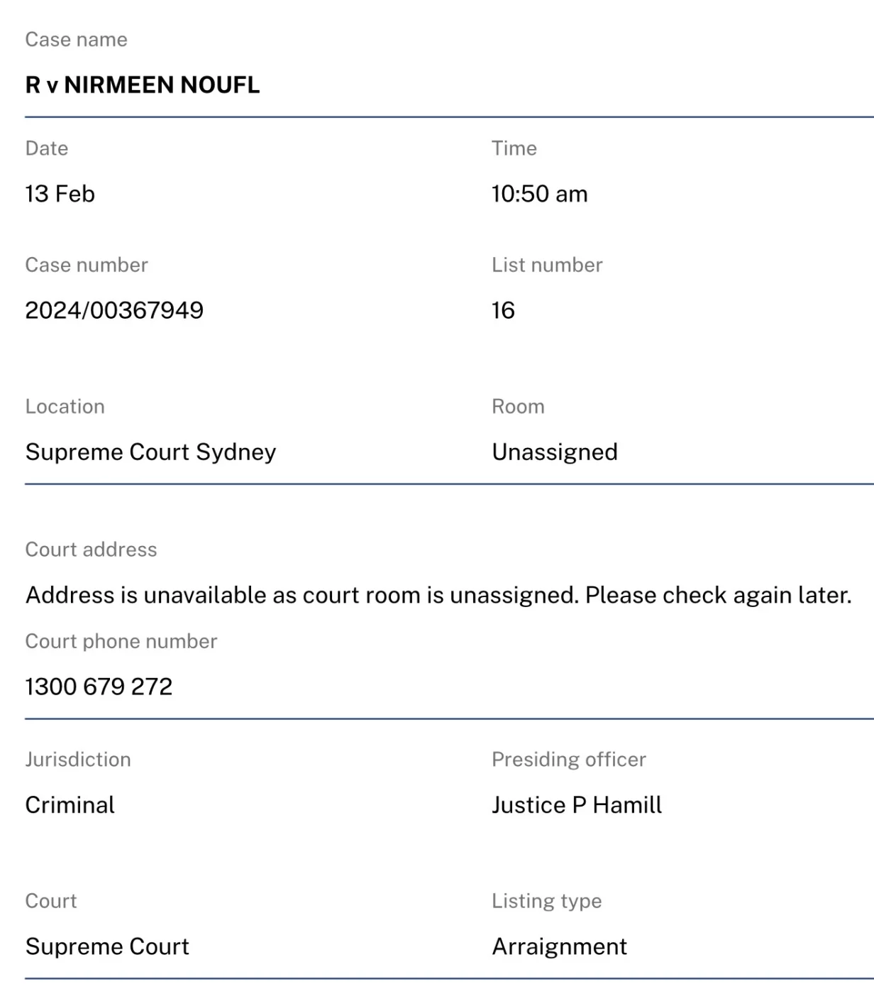Tap the court phone number 1300 679 272

(99, 687)
